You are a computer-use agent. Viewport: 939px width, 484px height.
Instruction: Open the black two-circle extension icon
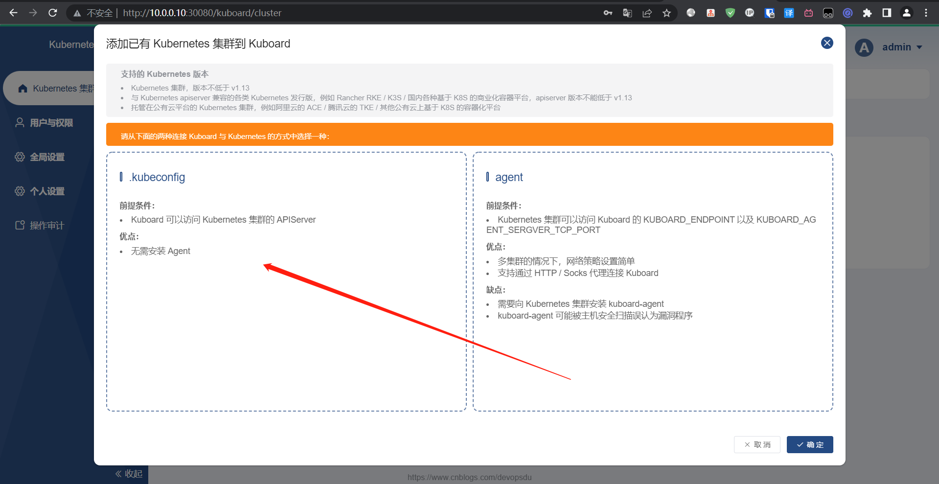[x=828, y=13]
